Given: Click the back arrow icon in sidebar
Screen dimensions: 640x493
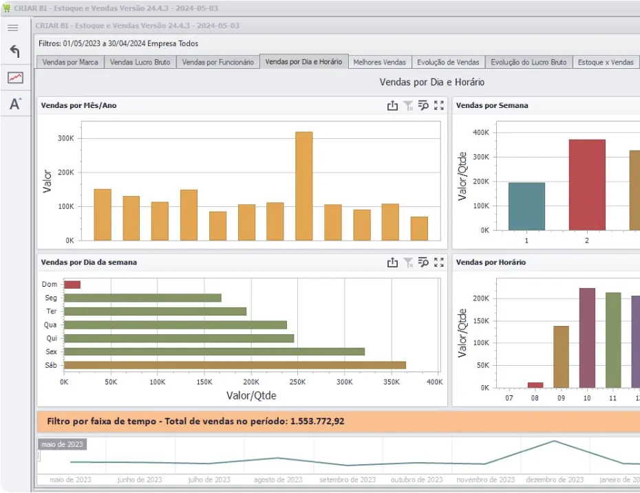Looking at the screenshot, I should pos(14,52).
